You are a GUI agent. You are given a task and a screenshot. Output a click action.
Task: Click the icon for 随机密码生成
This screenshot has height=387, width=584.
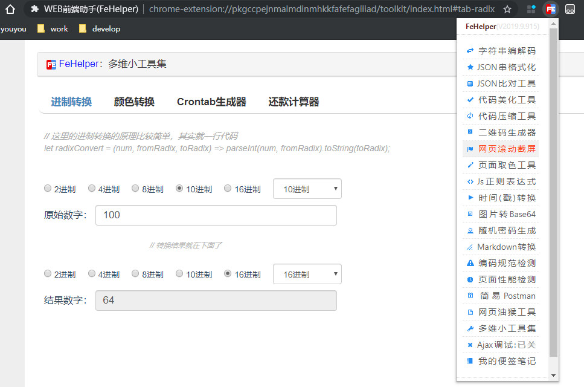[470, 230]
